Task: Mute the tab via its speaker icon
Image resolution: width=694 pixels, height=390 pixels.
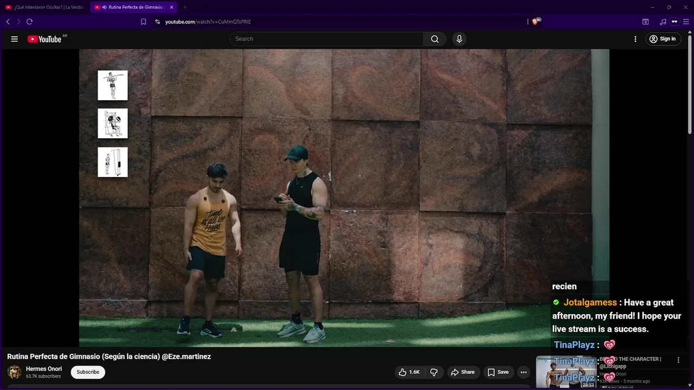Action: pyautogui.click(x=104, y=7)
